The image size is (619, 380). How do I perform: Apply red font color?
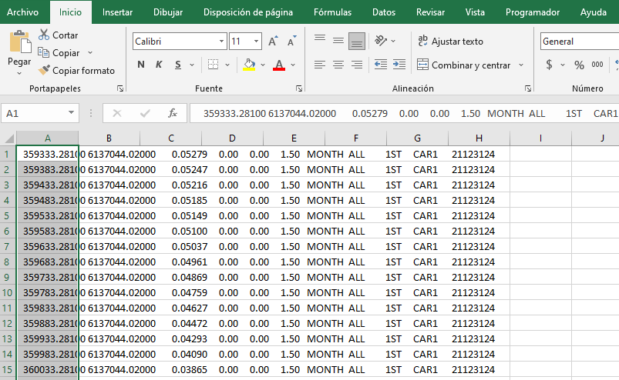click(279, 65)
